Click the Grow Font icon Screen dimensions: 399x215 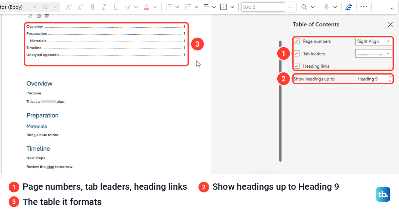[68, 7]
